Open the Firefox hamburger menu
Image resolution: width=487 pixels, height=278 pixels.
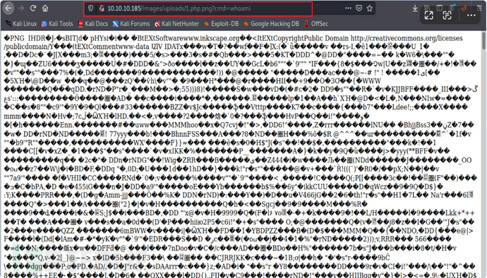coord(480,8)
